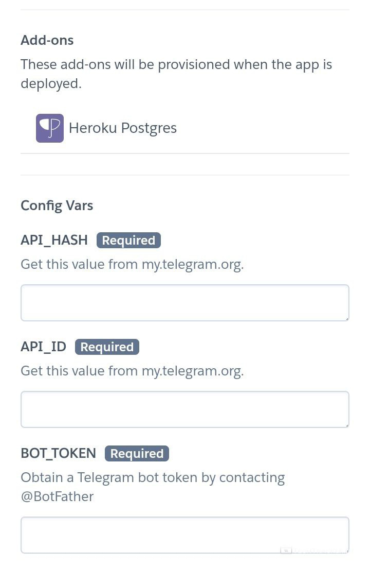Click the API_ID variable label
370x566 pixels.
(x=44, y=347)
